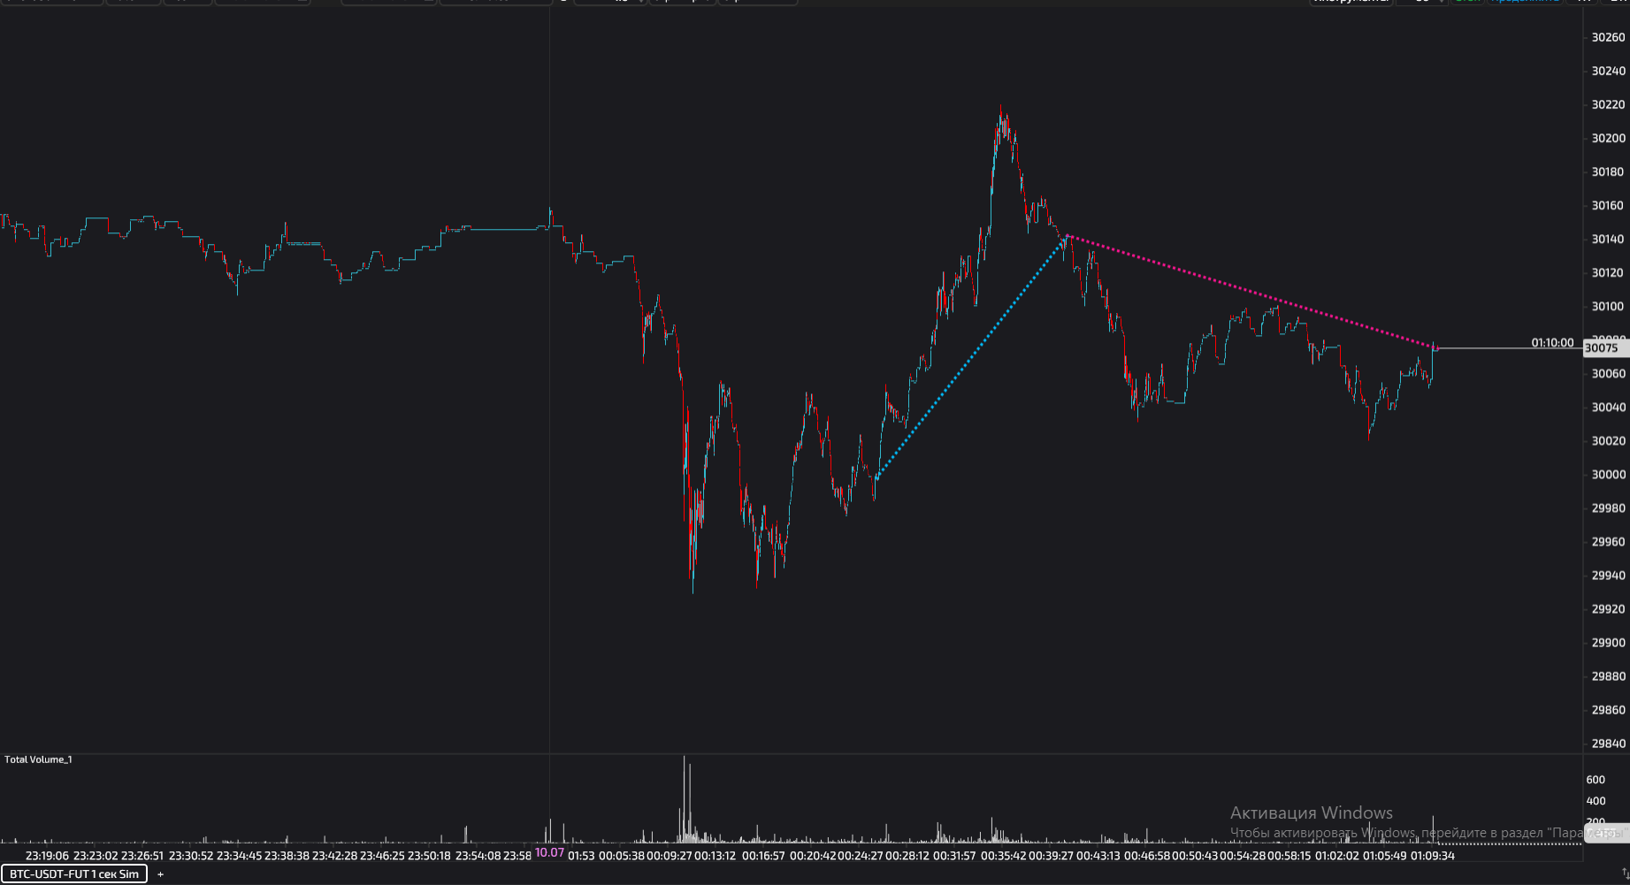Click the tallest volume bar

click(x=684, y=796)
